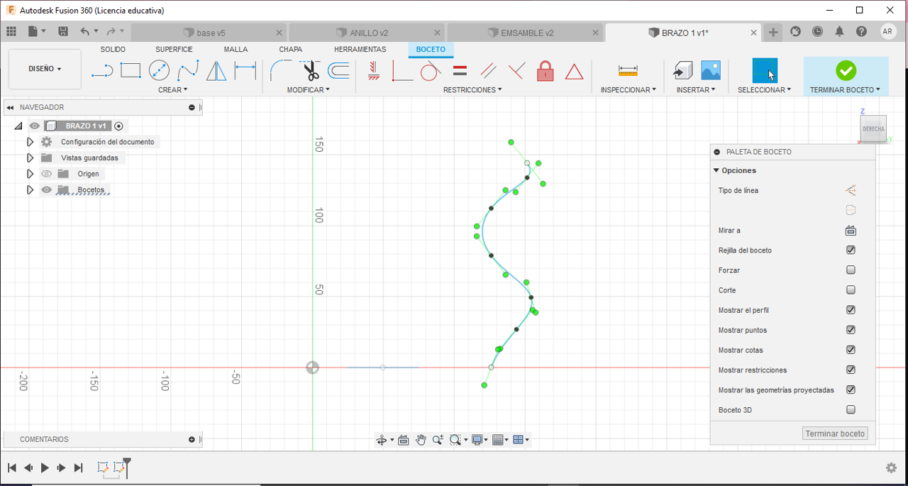908x486 pixels.
Task: Open the SELECCIONAR dropdown menu
Action: pos(764,90)
